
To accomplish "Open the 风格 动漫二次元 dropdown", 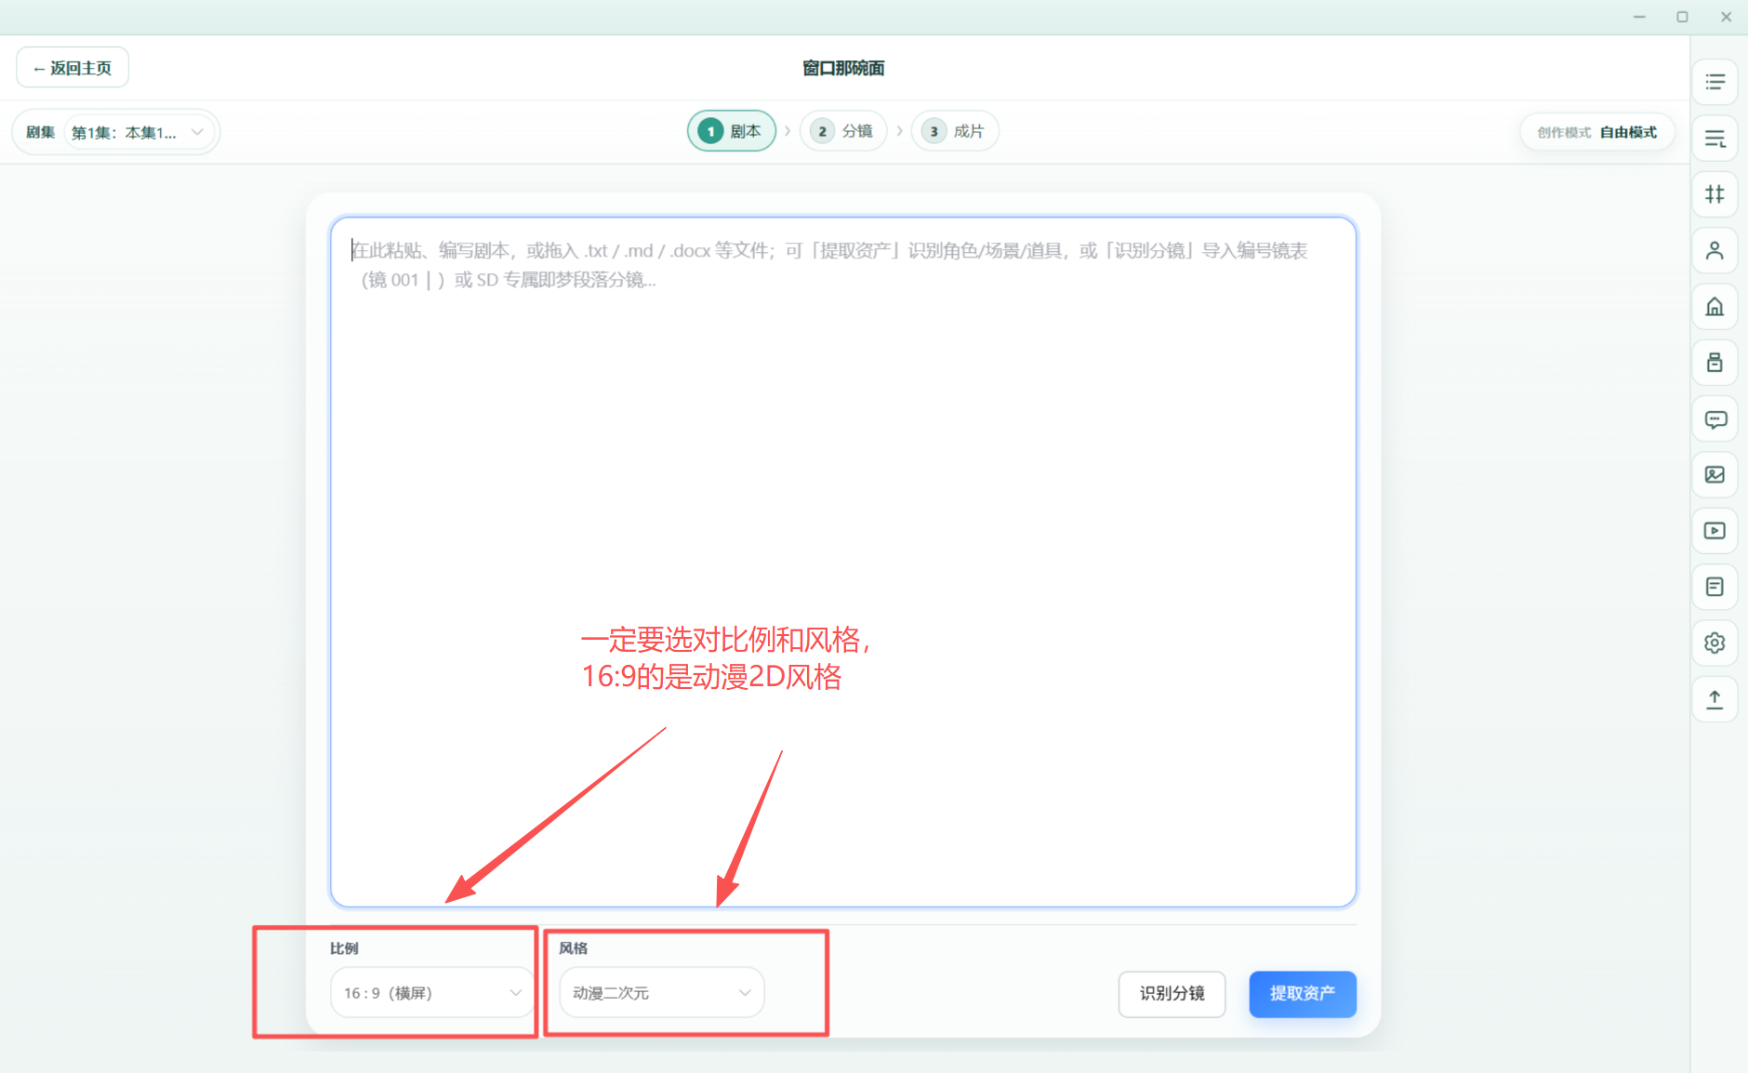I will 661,993.
